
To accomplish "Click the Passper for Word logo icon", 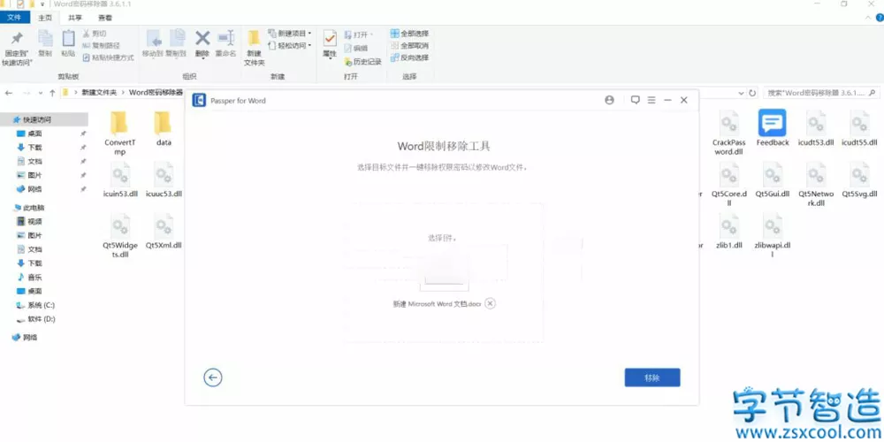I will click(199, 101).
